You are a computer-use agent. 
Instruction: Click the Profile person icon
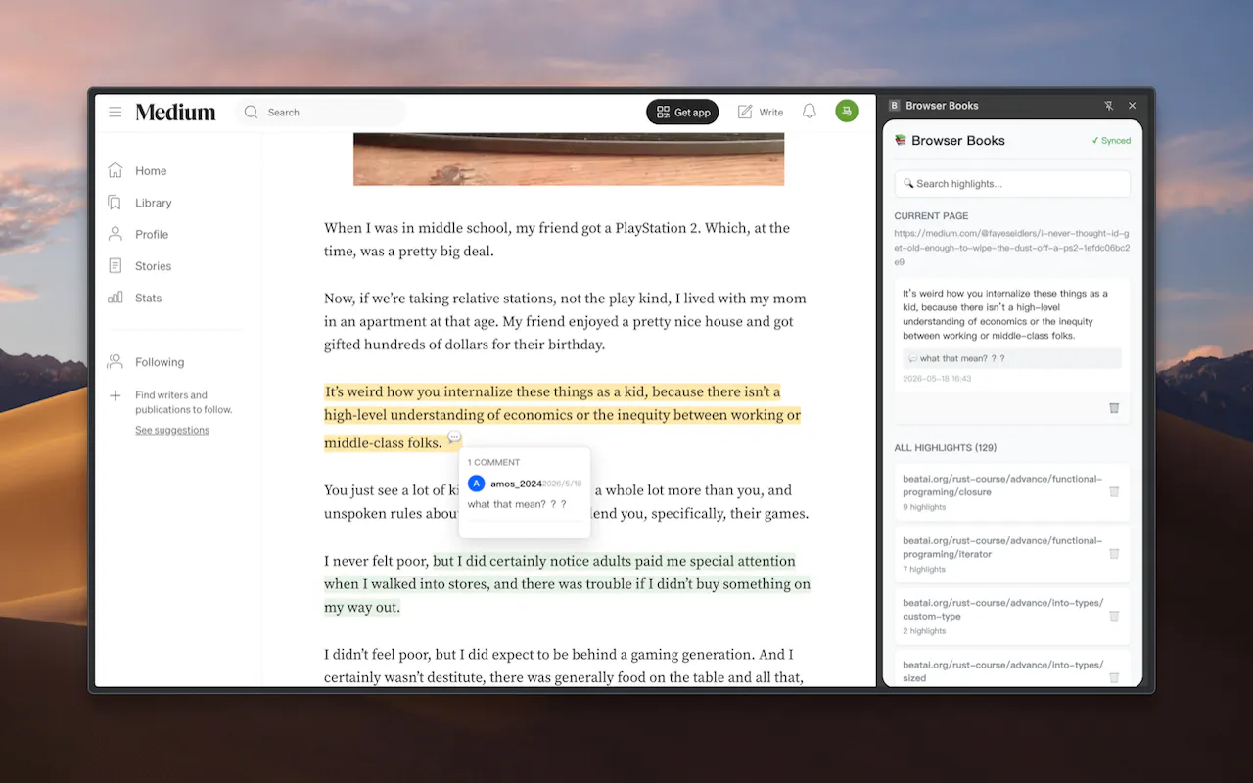point(116,234)
